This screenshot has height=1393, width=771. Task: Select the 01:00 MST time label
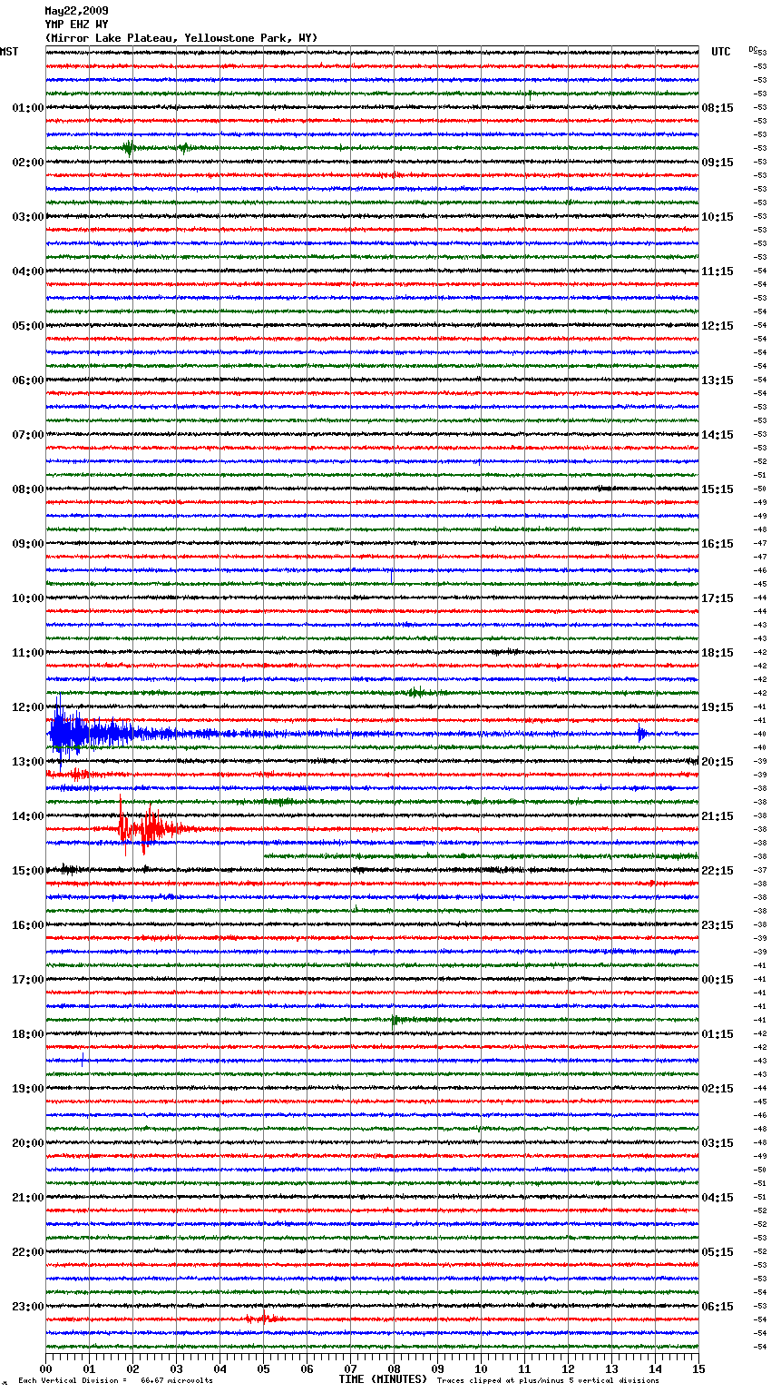(27, 108)
